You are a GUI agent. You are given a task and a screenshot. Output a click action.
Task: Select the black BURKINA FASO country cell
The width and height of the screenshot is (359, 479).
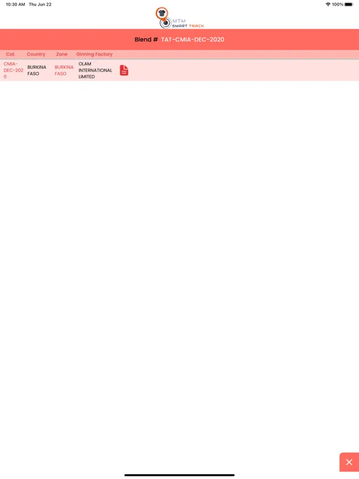coord(37,70)
